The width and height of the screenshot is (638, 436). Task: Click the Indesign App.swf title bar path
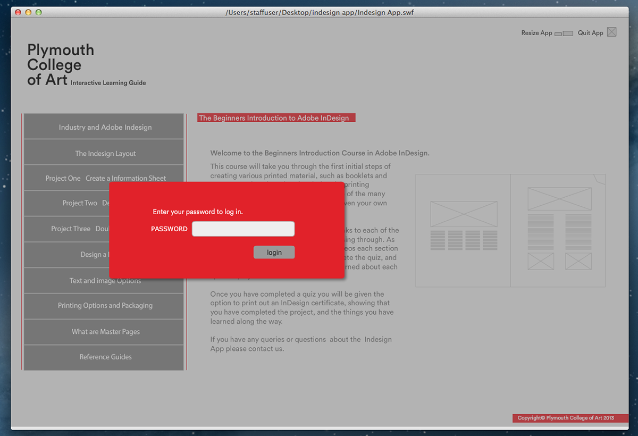(x=320, y=12)
